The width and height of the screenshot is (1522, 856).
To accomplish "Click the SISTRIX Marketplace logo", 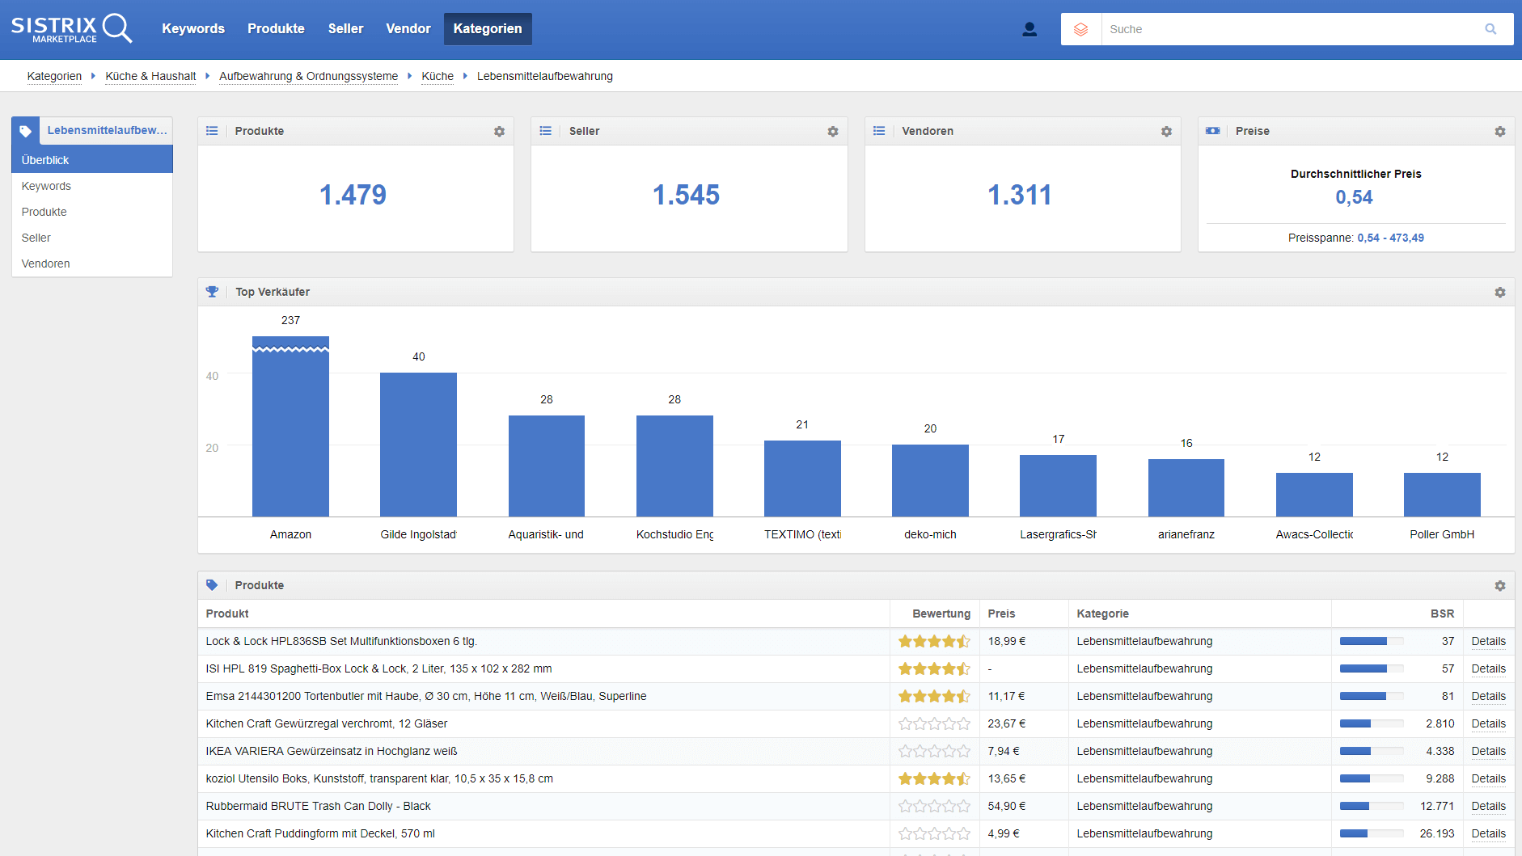I will point(71,28).
